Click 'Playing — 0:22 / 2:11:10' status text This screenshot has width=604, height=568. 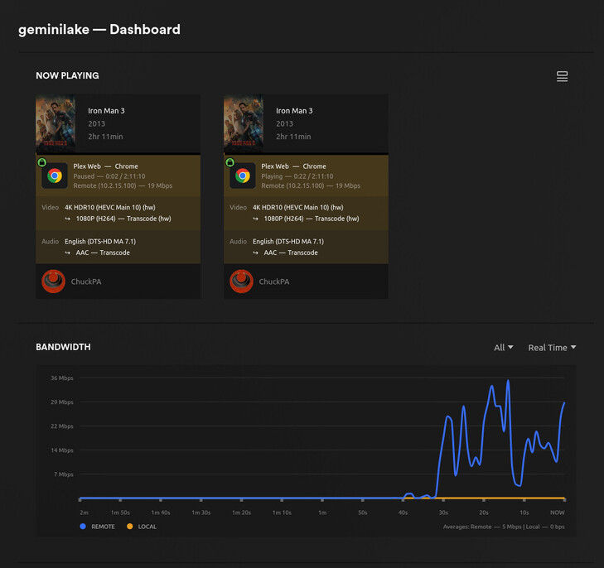point(297,176)
